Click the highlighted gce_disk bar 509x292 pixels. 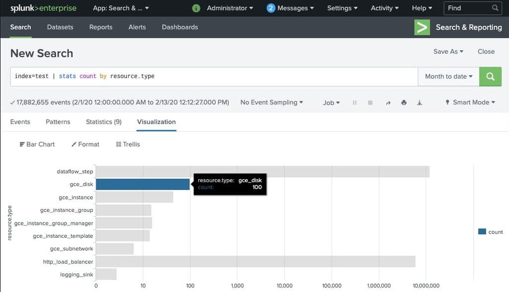[x=143, y=184]
